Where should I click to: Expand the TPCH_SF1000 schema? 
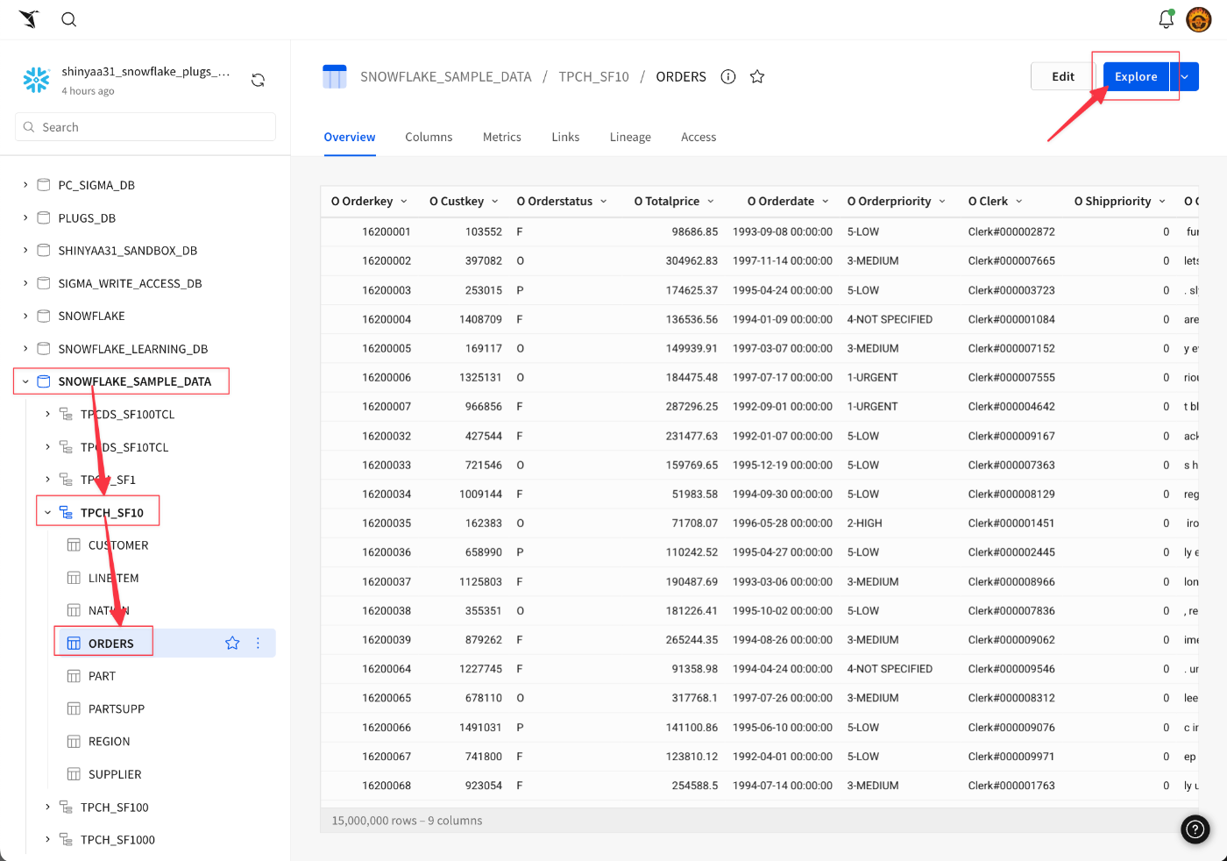coord(47,839)
